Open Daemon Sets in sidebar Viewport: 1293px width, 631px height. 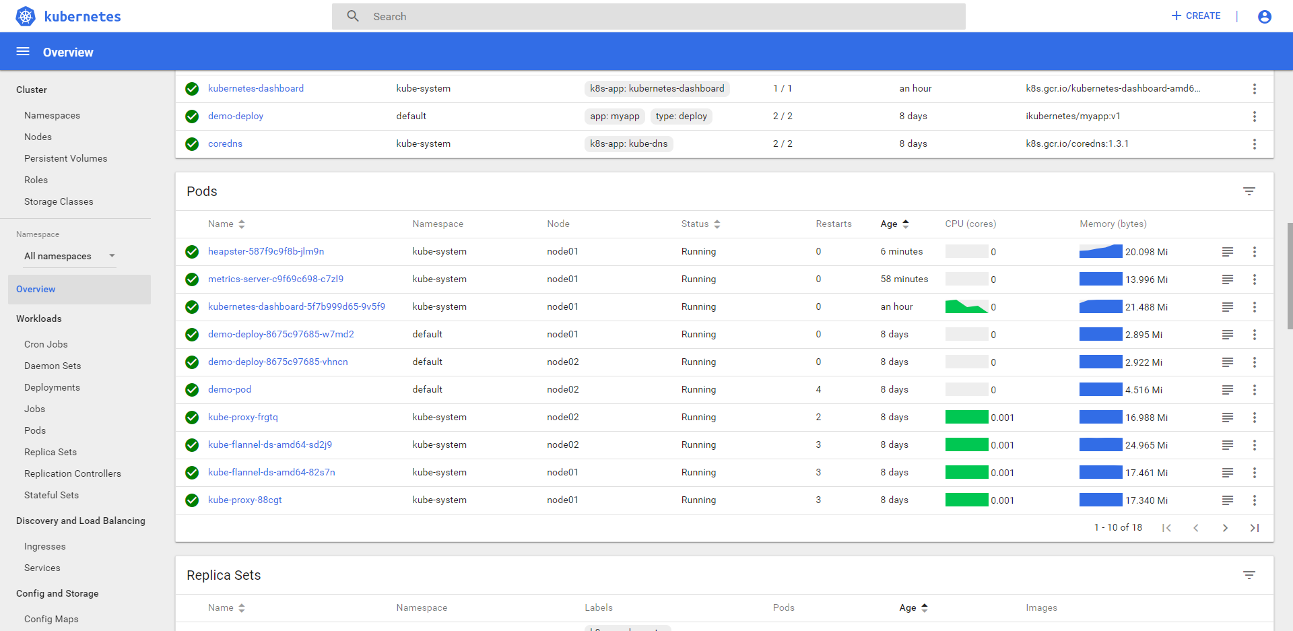(x=53, y=366)
